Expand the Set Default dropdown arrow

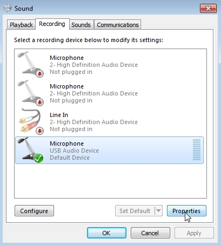(158, 210)
